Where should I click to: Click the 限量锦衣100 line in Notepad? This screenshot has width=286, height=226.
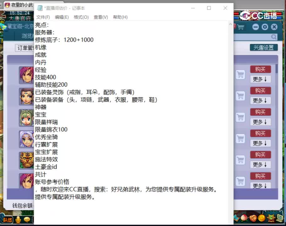(x=51, y=130)
